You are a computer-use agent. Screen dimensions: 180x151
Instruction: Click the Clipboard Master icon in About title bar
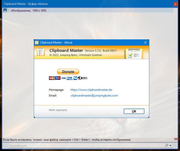click(x=37, y=43)
